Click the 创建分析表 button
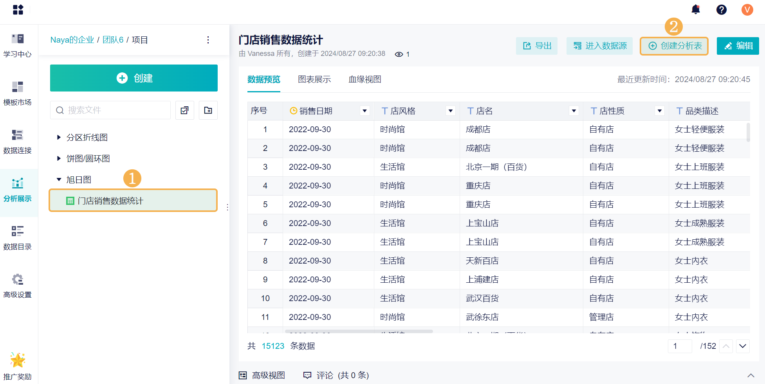Viewport: 765px width, 384px height. pyautogui.click(x=674, y=46)
